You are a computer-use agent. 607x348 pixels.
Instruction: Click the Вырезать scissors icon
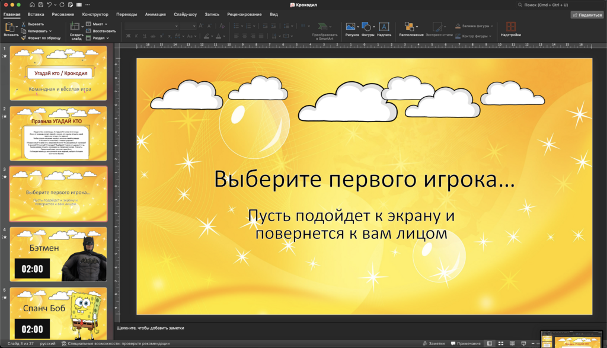tap(24, 24)
